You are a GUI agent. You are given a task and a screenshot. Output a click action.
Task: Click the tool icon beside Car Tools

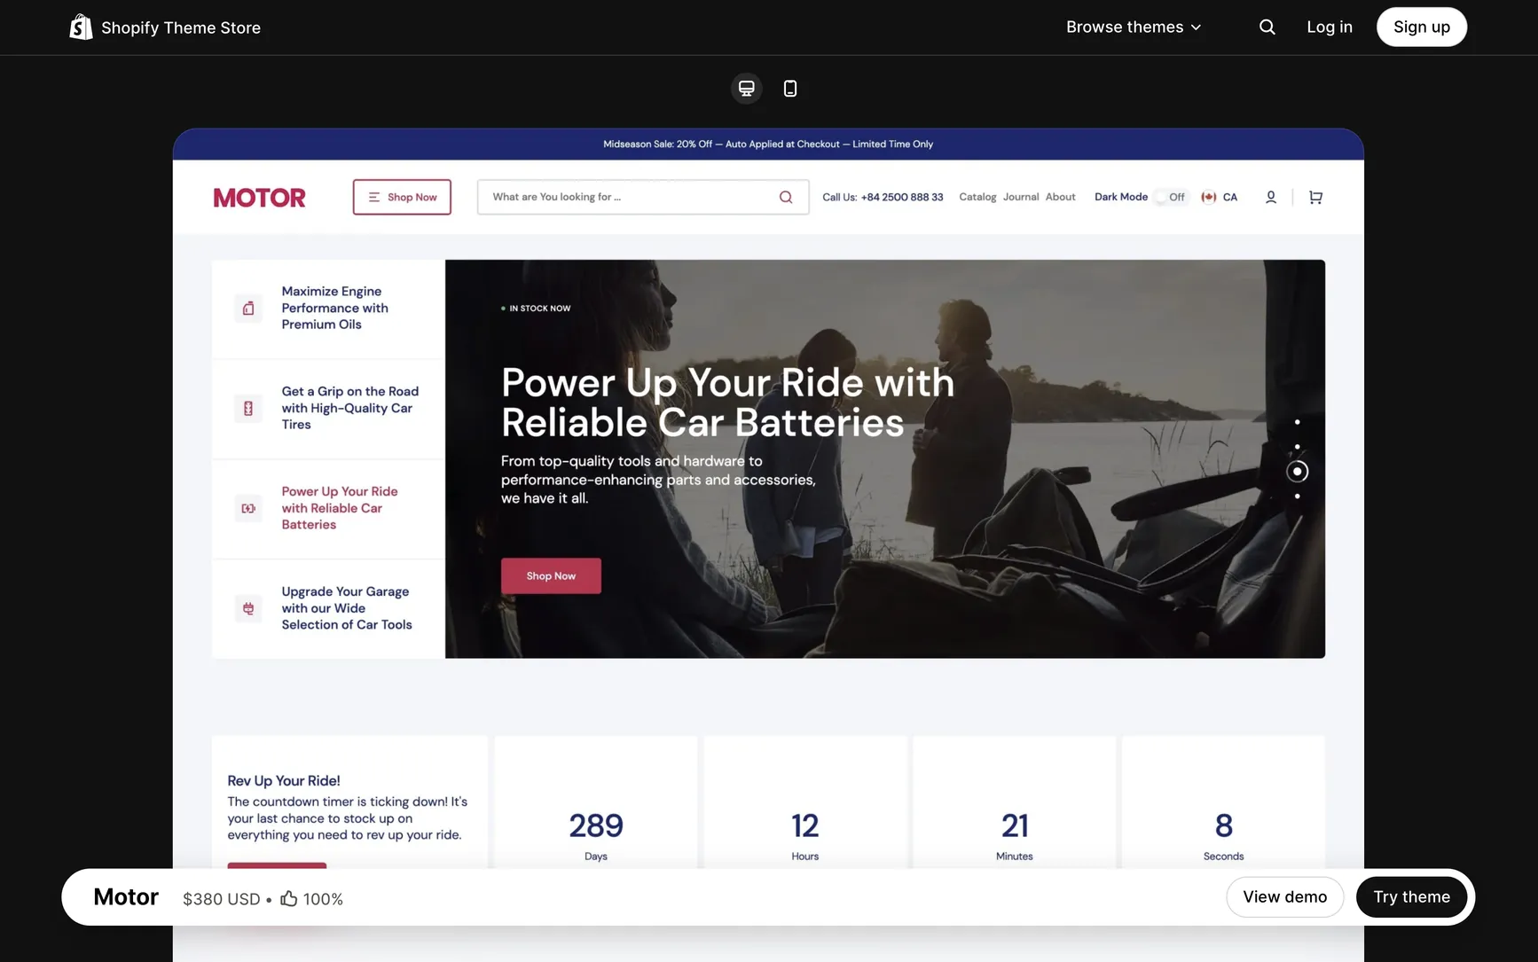248,608
